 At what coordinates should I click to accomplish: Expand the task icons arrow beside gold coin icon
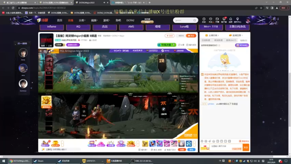tap(62, 144)
